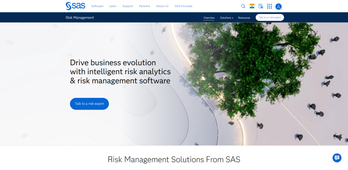Open the About Us menu

click(x=162, y=6)
